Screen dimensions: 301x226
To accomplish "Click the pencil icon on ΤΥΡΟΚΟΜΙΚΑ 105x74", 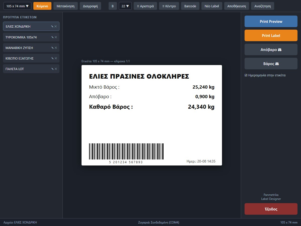I will pyautogui.click(x=52, y=37).
